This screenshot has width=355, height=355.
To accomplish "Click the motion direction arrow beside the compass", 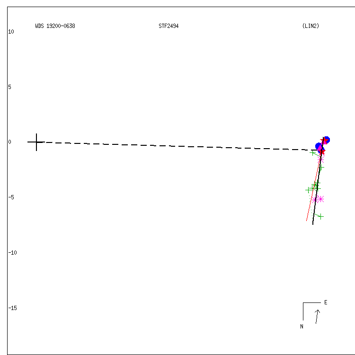I will coord(317,317).
